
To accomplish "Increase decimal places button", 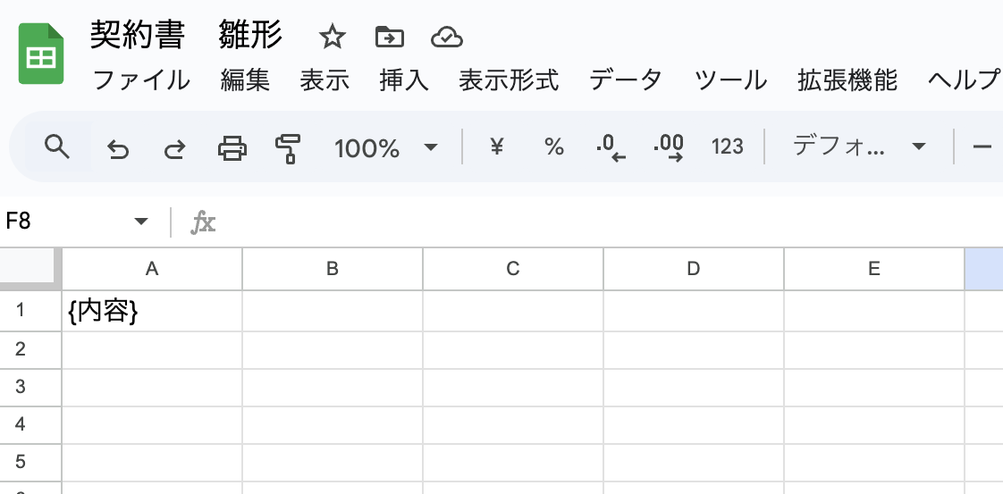I will click(x=668, y=148).
